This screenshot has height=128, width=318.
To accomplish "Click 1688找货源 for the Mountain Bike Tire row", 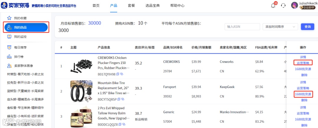I will (303, 94).
